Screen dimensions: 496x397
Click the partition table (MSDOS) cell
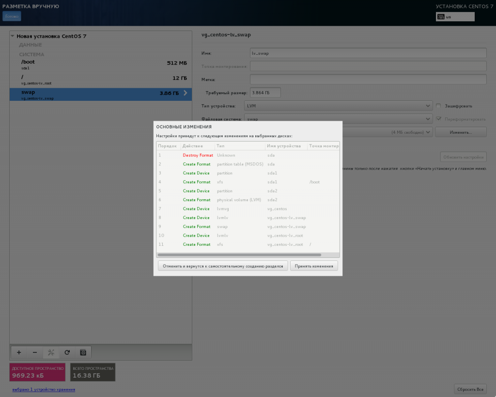coord(240,164)
